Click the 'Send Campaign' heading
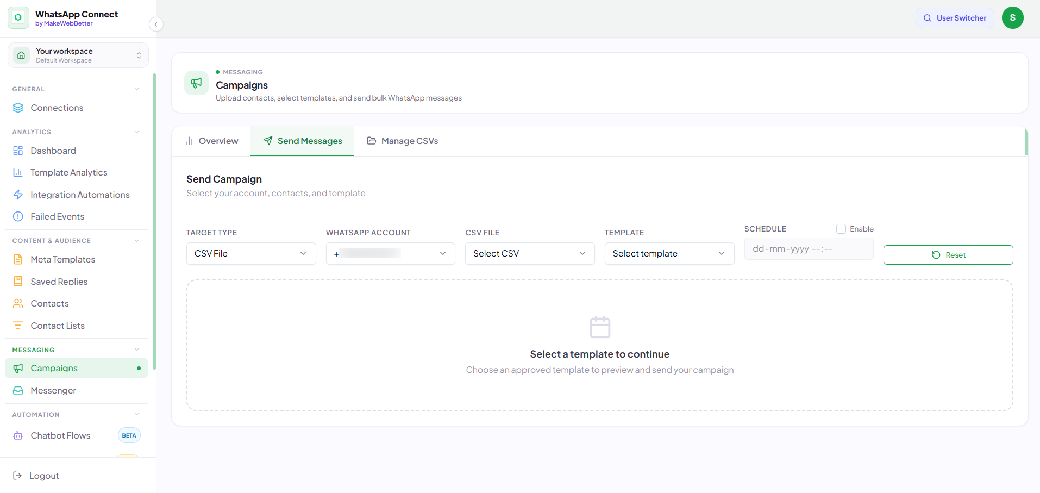 [x=224, y=179]
